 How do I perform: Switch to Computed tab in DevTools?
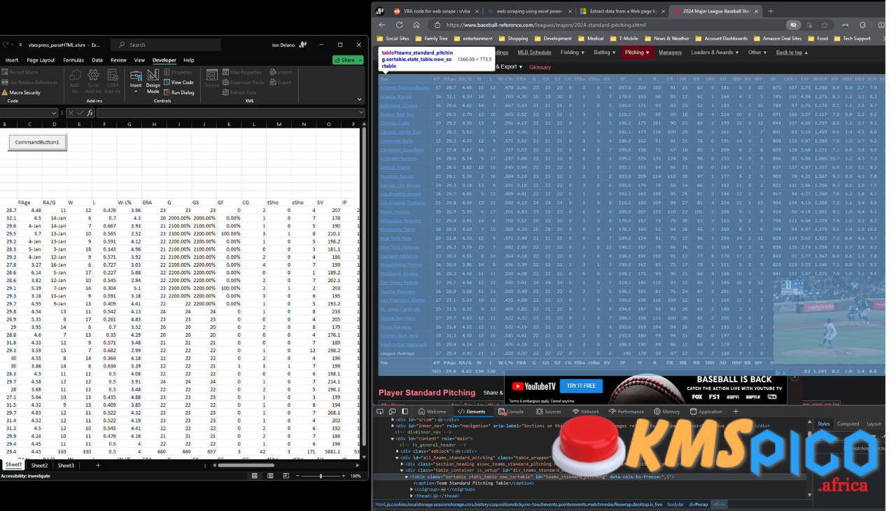click(848, 423)
